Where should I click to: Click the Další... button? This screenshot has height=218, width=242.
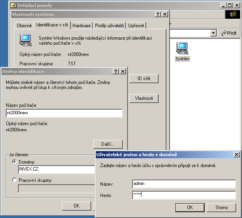(108, 144)
